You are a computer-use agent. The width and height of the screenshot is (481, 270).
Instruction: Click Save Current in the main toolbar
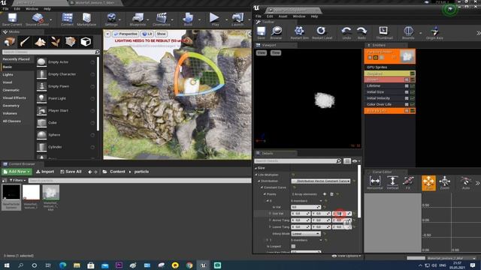click(x=12, y=19)
